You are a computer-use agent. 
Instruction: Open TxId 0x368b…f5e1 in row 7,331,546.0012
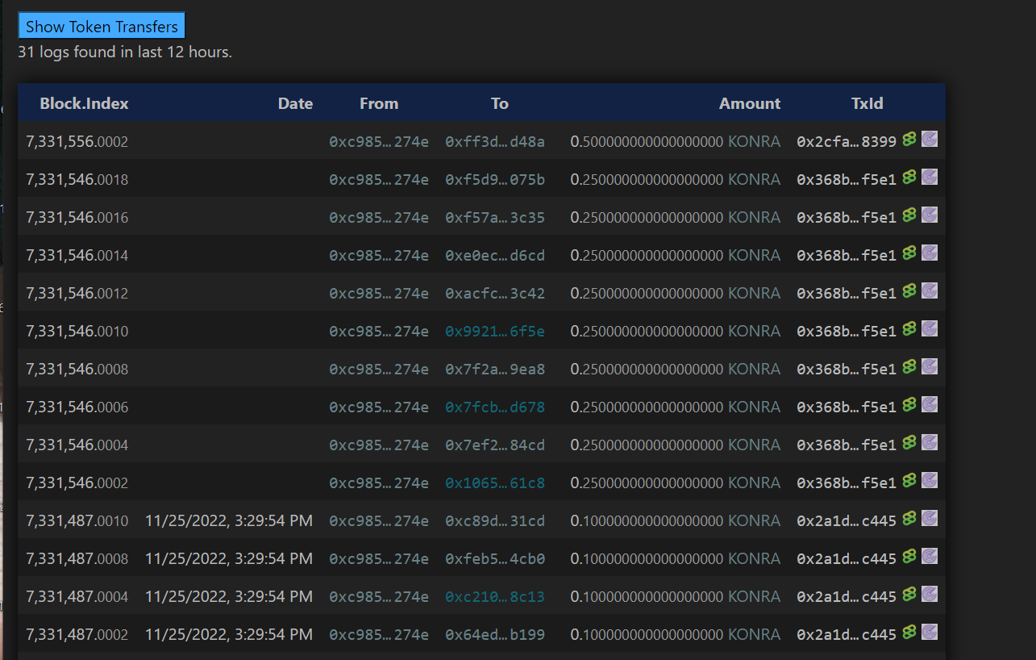(x=847, y=294)
